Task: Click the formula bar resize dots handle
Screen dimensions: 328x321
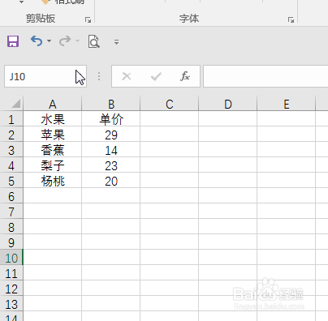Action: (99, 76)
